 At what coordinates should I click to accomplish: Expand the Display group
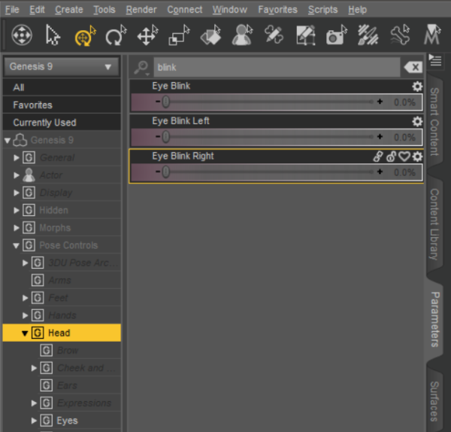(x=17, y=193)
